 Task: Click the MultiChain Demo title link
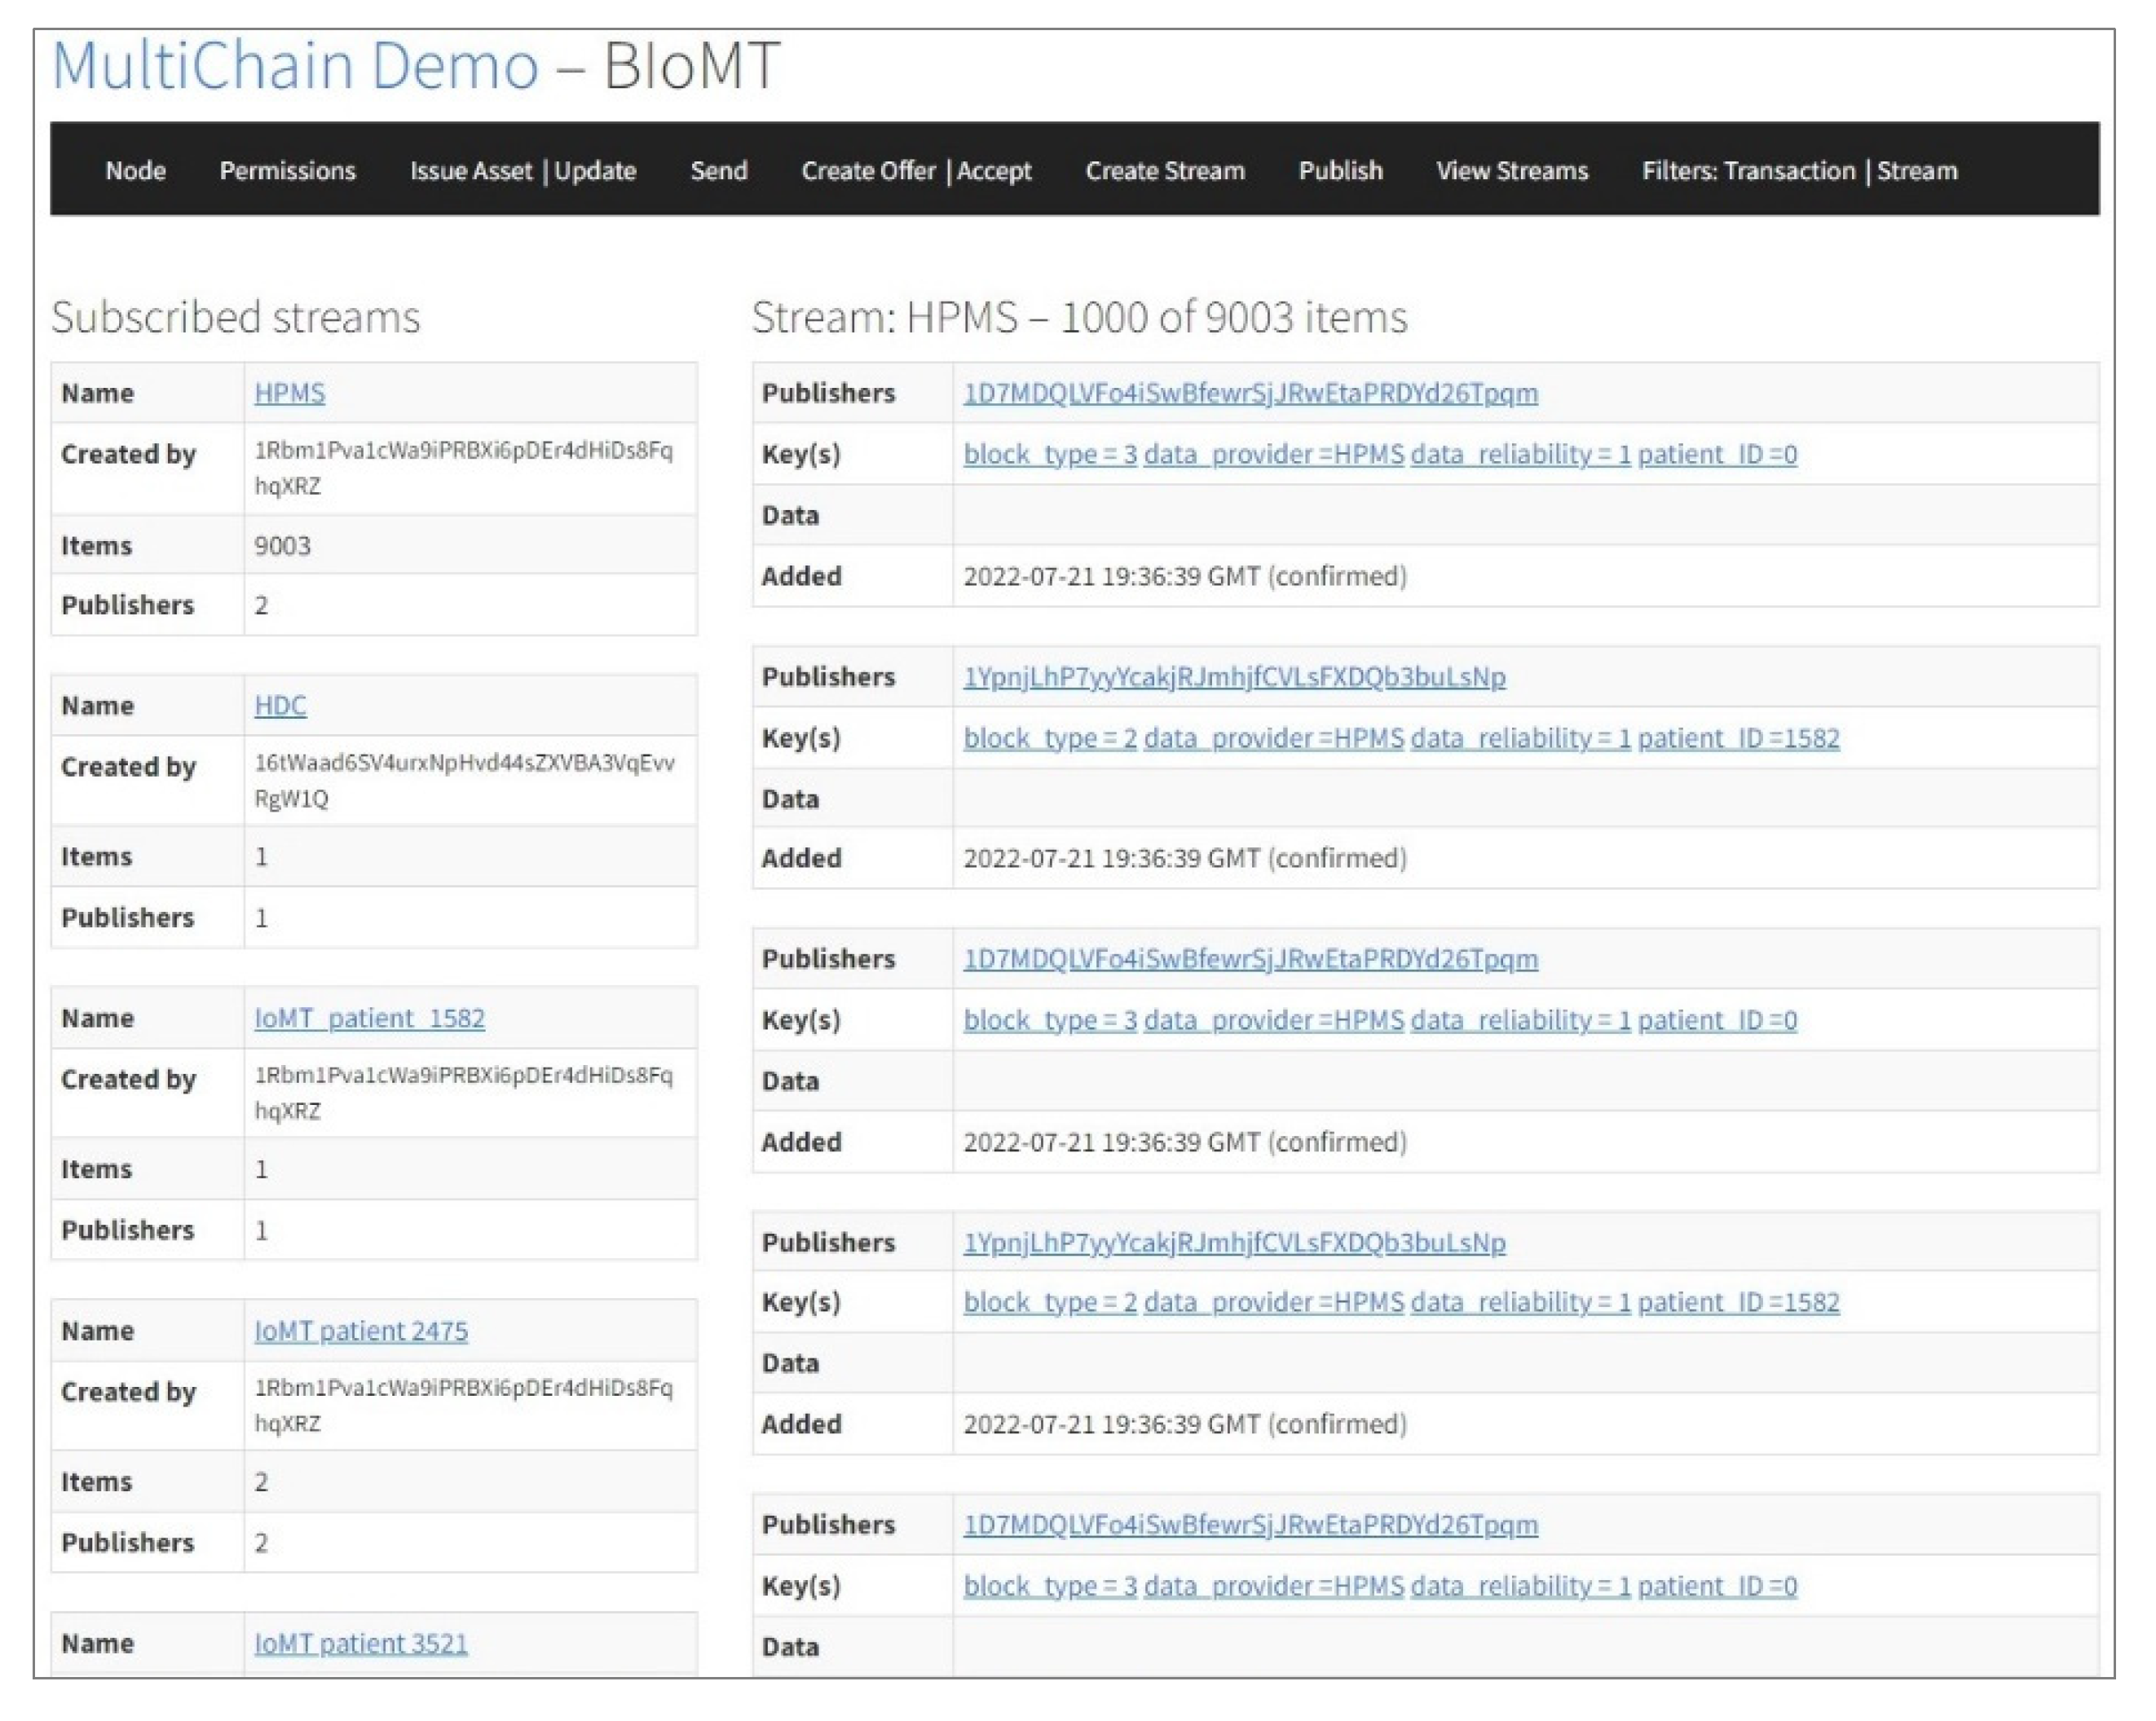[x=295, y=66]
